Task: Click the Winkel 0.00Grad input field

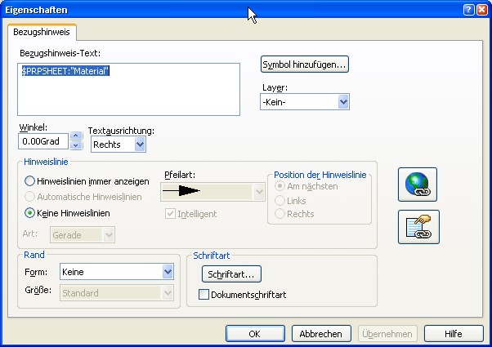Action: (x=43, y=141)
